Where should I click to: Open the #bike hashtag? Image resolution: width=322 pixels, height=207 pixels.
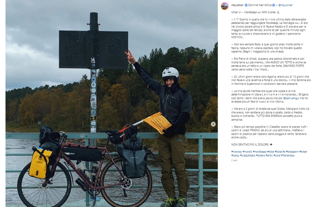[270, 152]
